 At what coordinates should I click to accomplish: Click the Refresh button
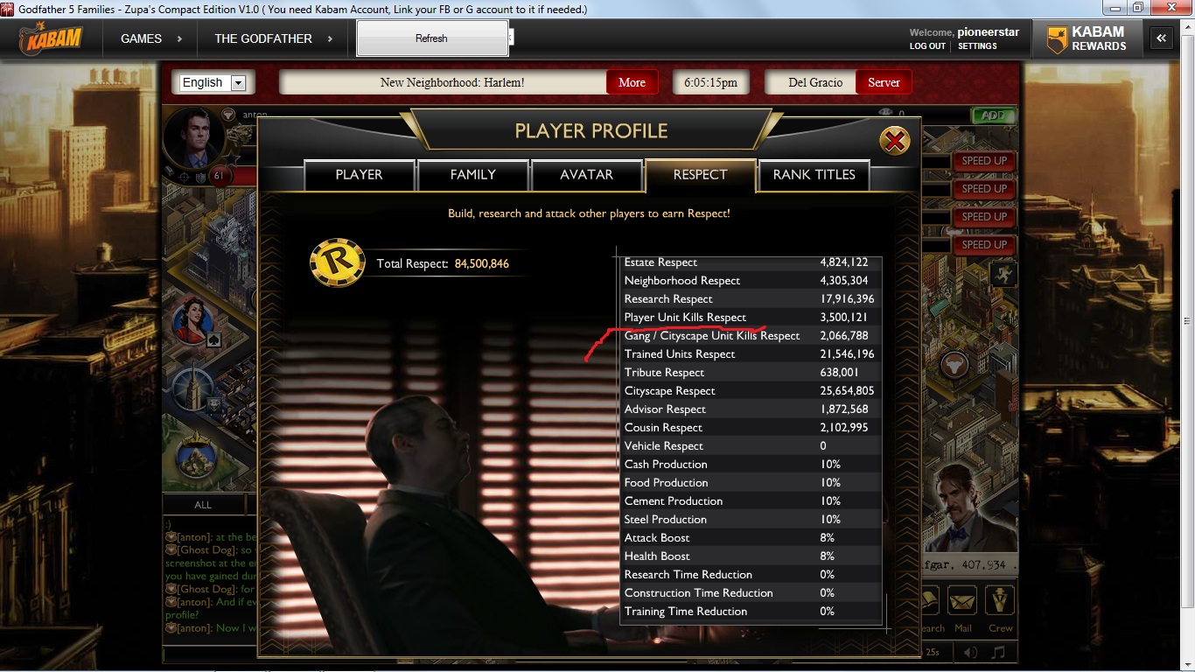pos(431,38)
